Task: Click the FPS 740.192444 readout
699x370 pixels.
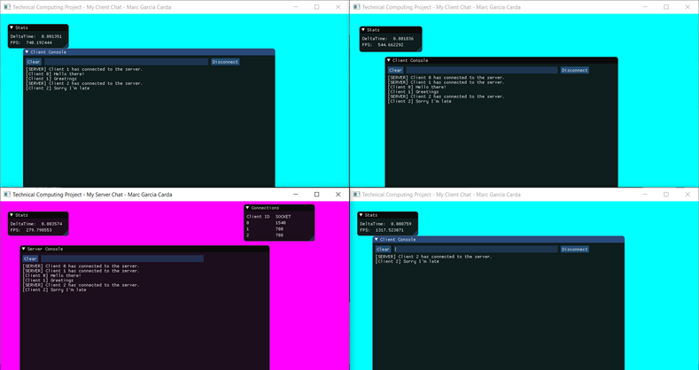Action: (31, 42)
